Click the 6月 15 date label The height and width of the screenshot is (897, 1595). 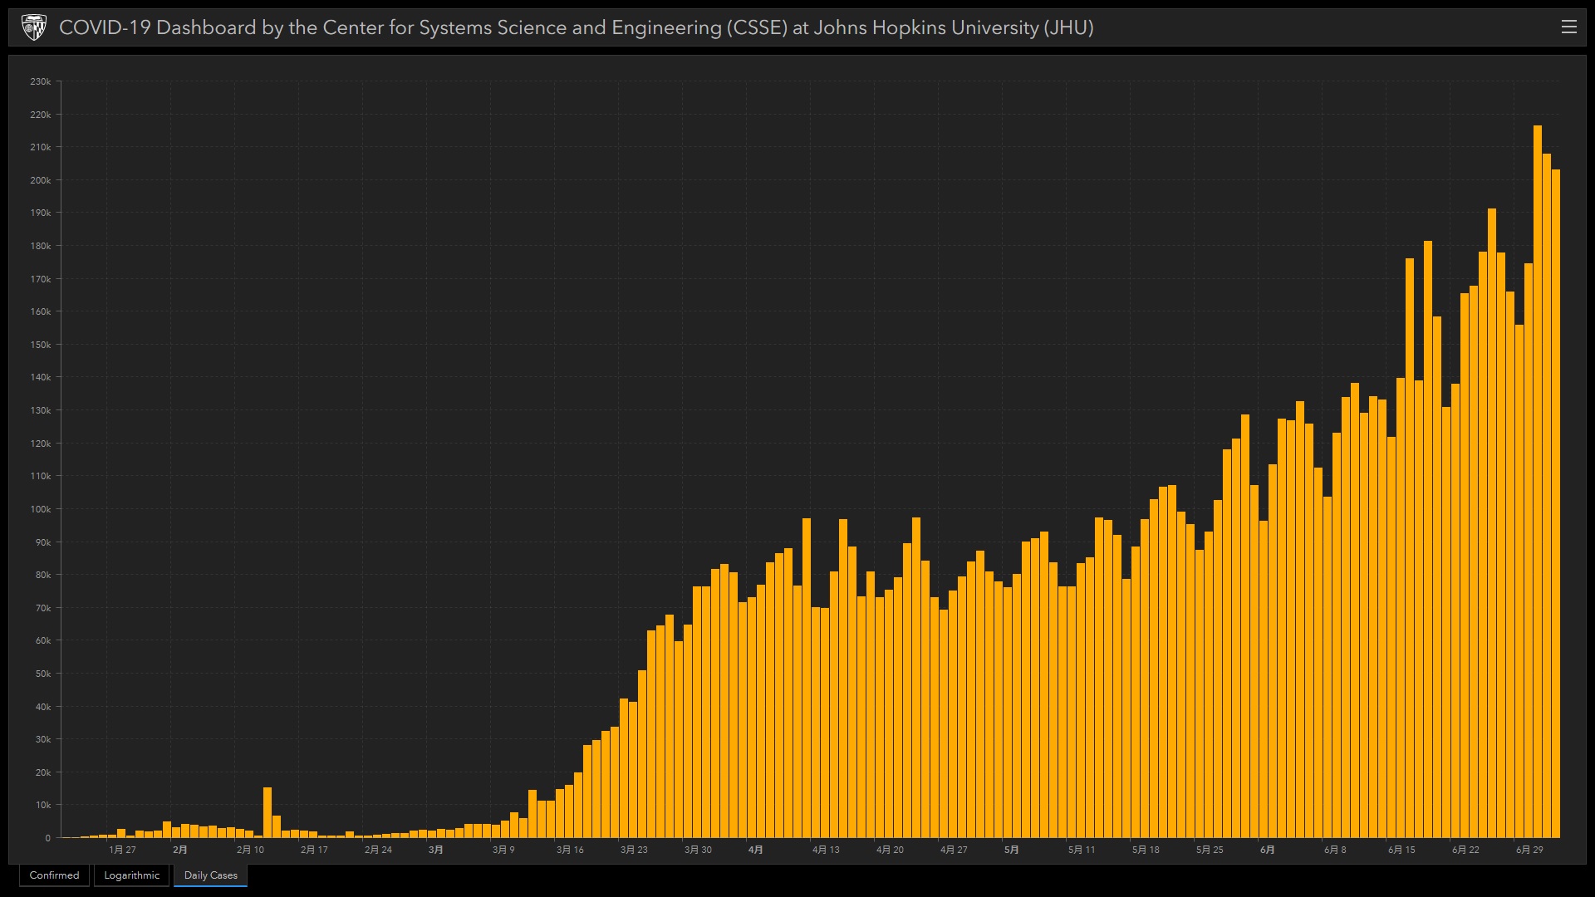pos(1401,850)
